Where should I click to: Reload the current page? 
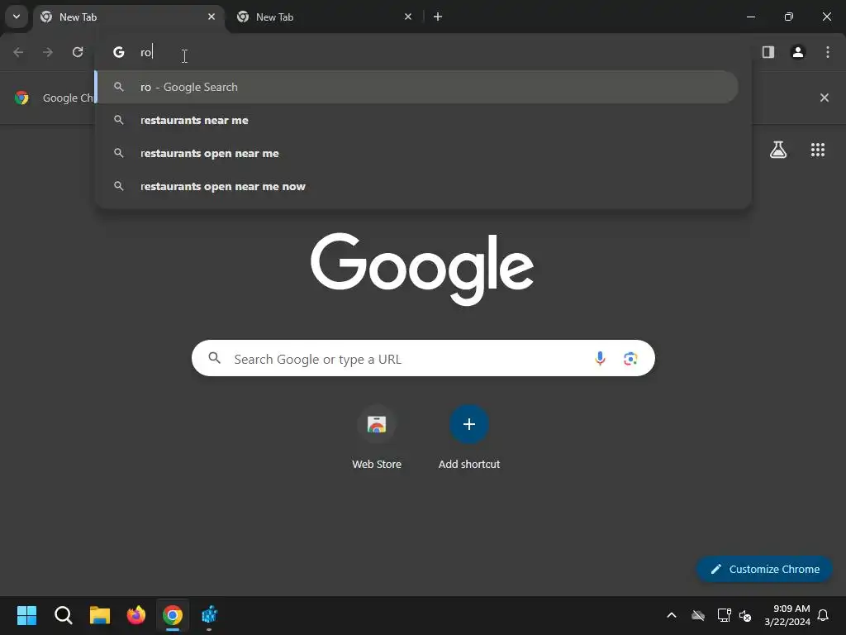(78, 52)
